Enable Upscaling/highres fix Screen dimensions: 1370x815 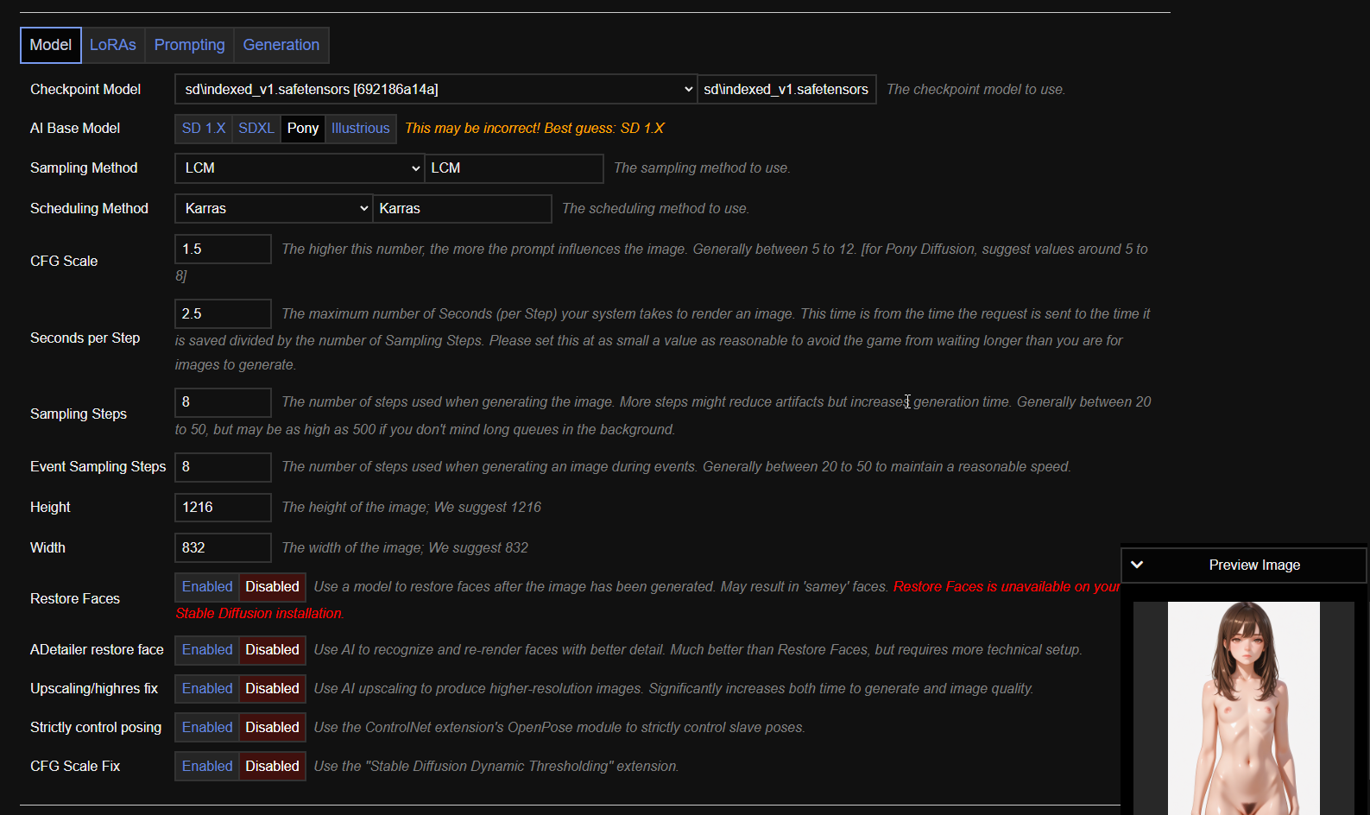click(207, 689)
